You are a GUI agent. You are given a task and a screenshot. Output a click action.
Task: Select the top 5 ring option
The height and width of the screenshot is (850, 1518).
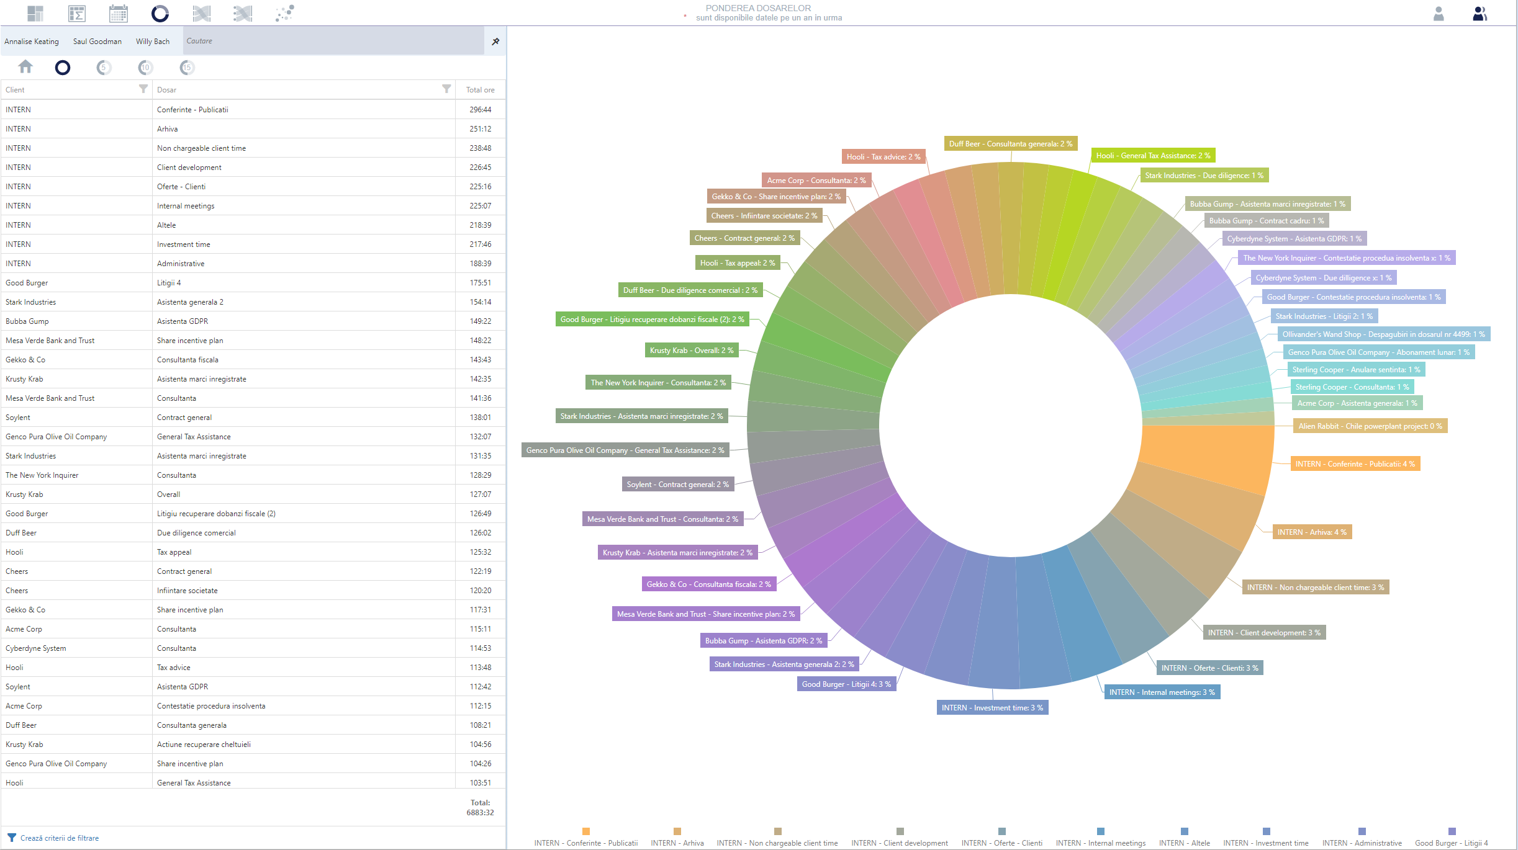tap(104, 67)
